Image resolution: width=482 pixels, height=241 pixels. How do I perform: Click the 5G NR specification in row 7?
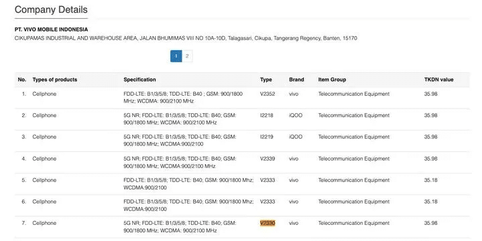[180, 227]
